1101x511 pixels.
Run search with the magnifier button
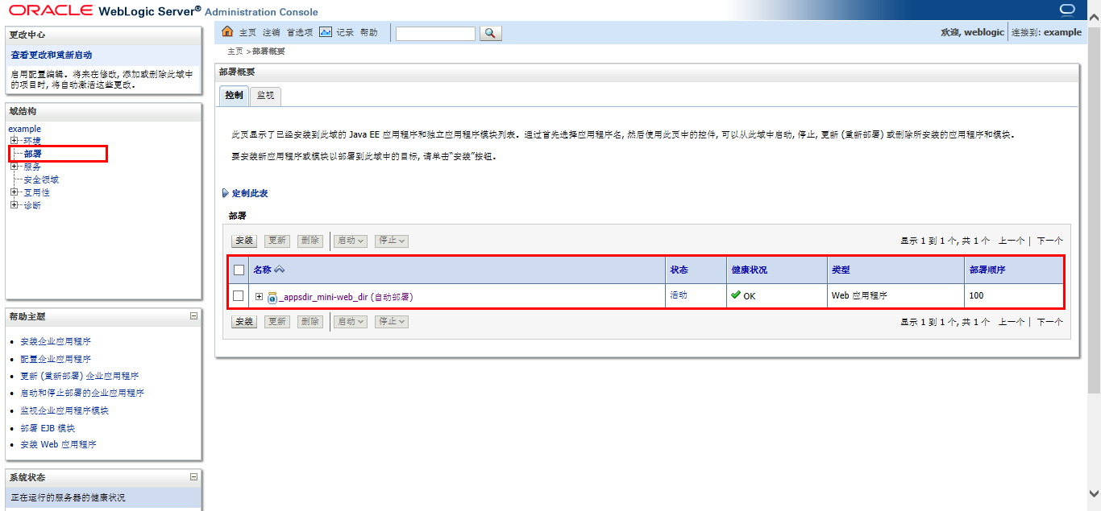491,33
